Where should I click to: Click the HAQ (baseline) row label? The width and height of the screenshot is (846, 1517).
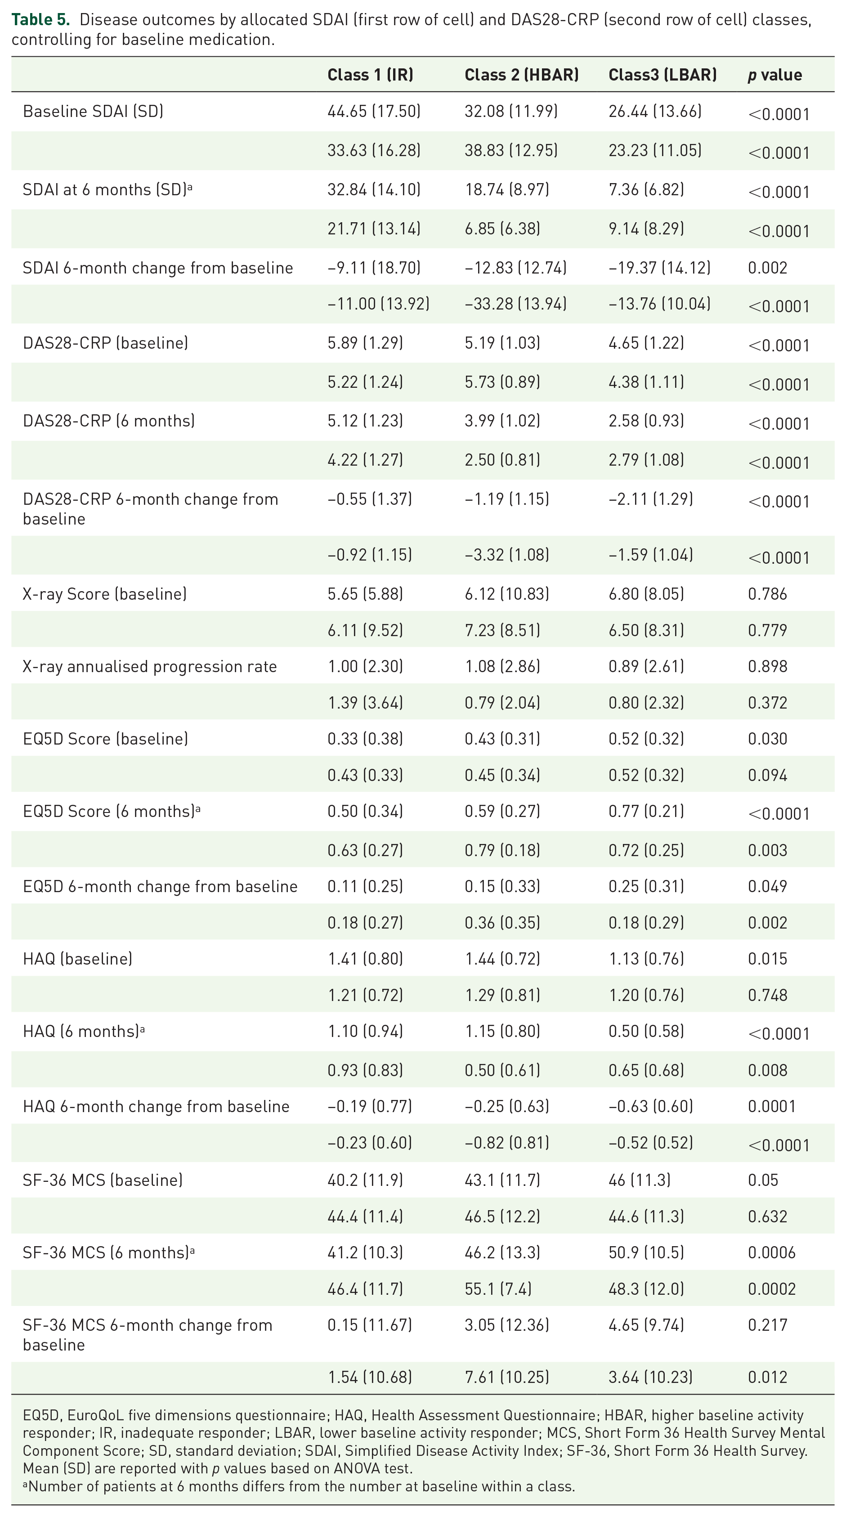(77, 959)
